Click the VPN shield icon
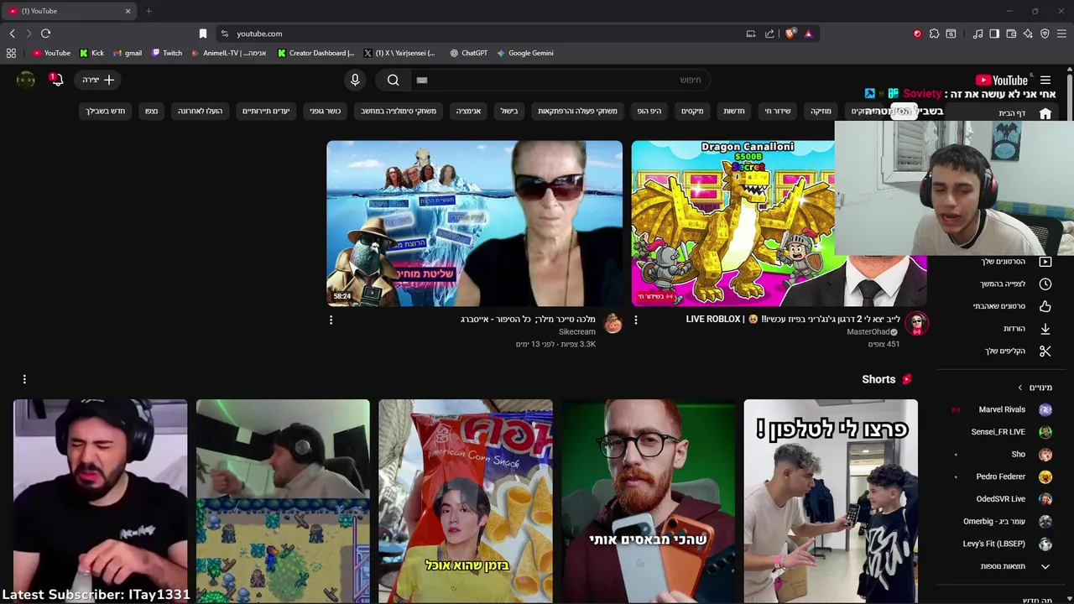This screenshot has height=604, width=1074. point(1045,34)
